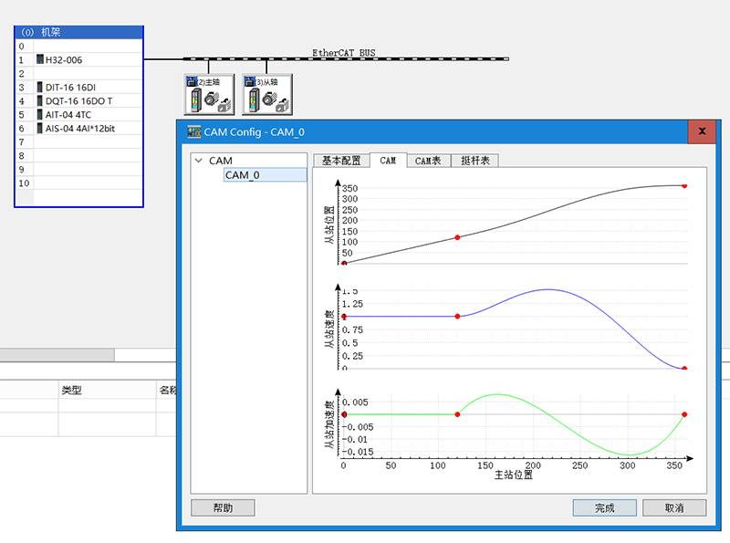Screen dimensions: 730x543
Task: Click the AIT-04 4TC module icon
Action: 40,115
